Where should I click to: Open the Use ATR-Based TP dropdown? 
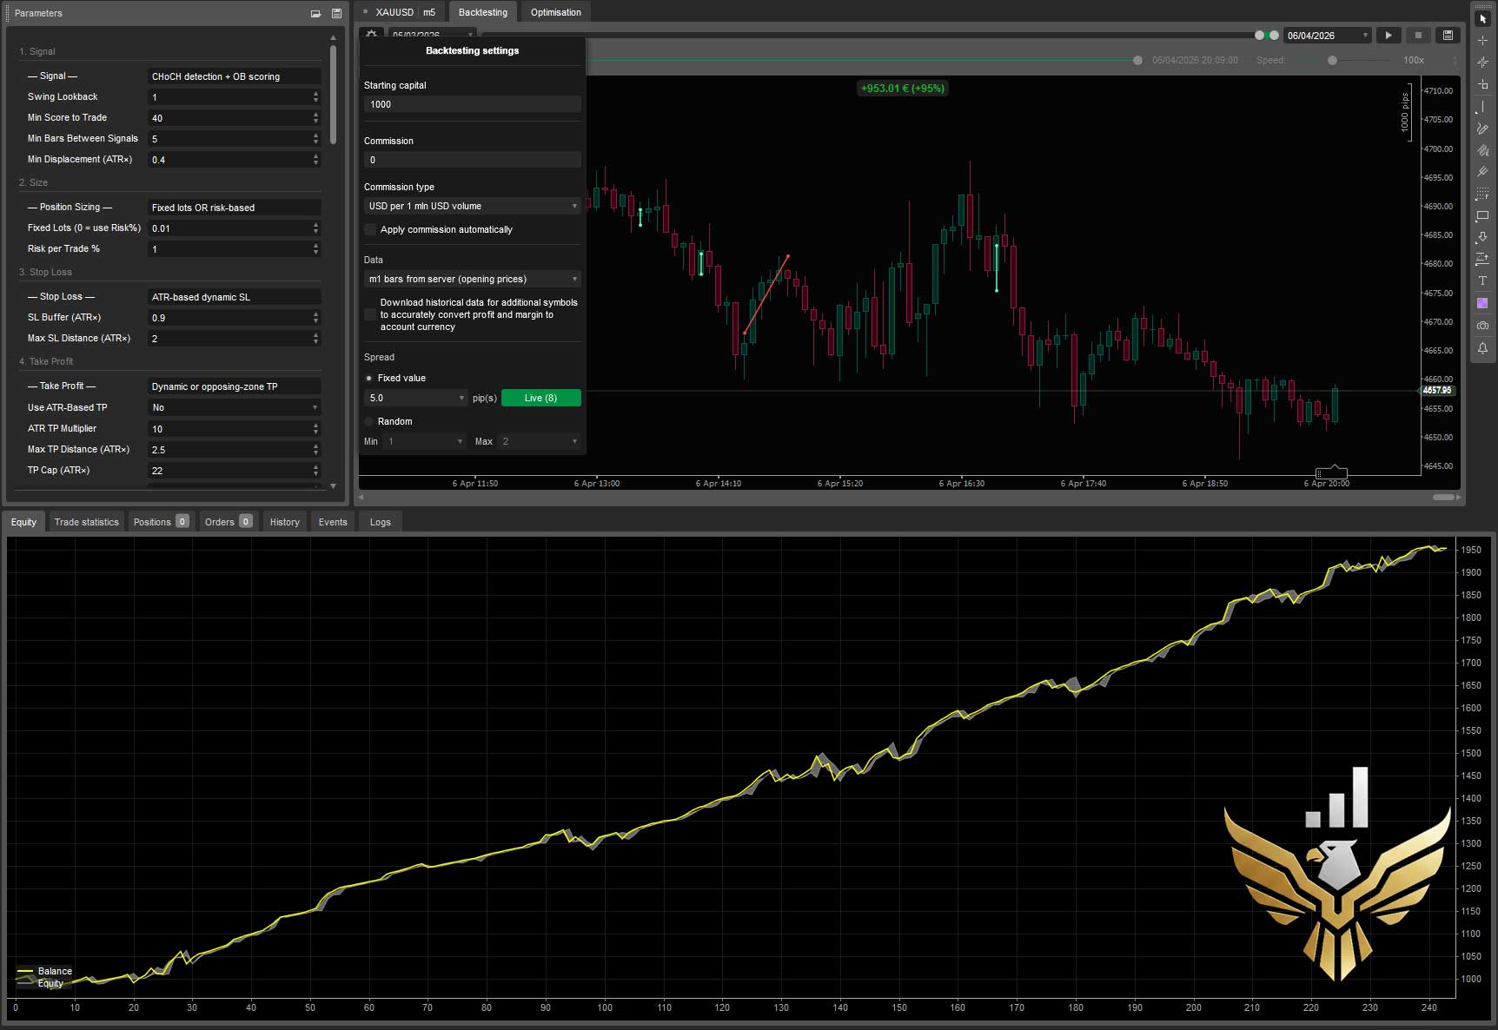click(234, 407)
